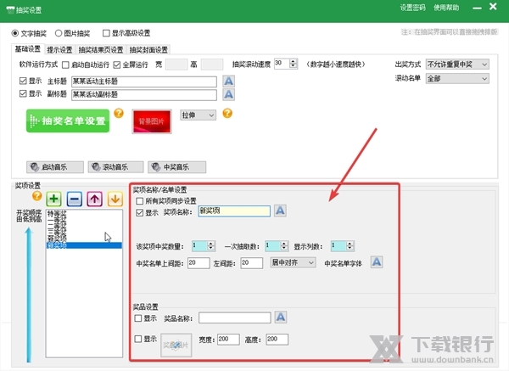Click 启动音乐 button

tap(55, 167)
